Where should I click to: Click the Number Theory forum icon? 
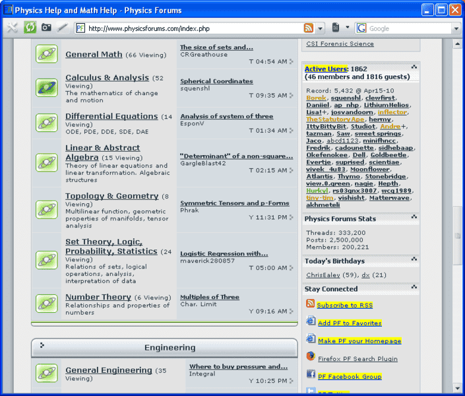tap(47, 303)
